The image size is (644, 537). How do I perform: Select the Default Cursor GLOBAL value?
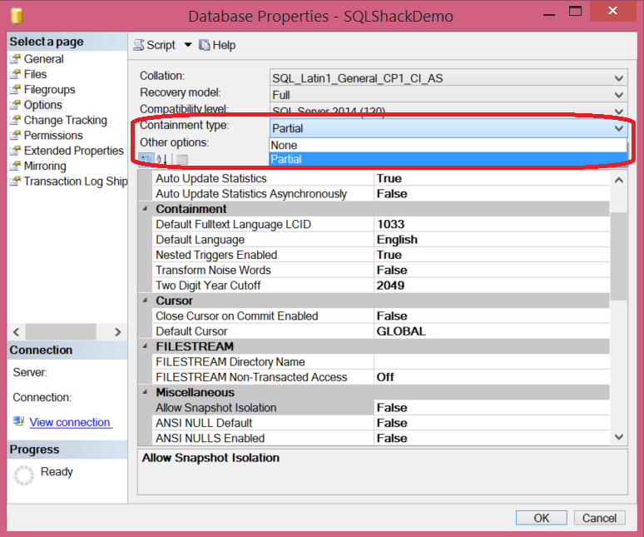point(401,331)
